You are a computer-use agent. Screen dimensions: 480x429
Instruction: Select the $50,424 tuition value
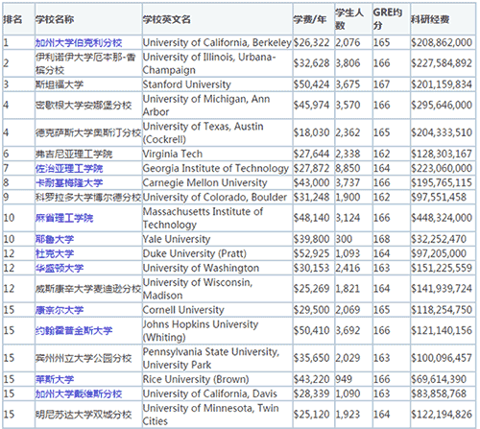pyautogui.click(x=311, y=84)
